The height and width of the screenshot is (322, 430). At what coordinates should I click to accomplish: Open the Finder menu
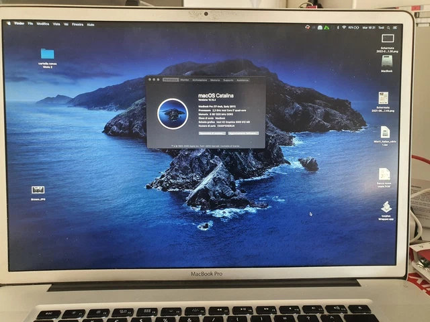click(19, 23)
